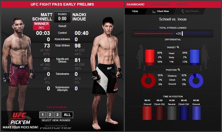
Task: Open the UFC Pick'Em logo
Action: coord(20,119)
